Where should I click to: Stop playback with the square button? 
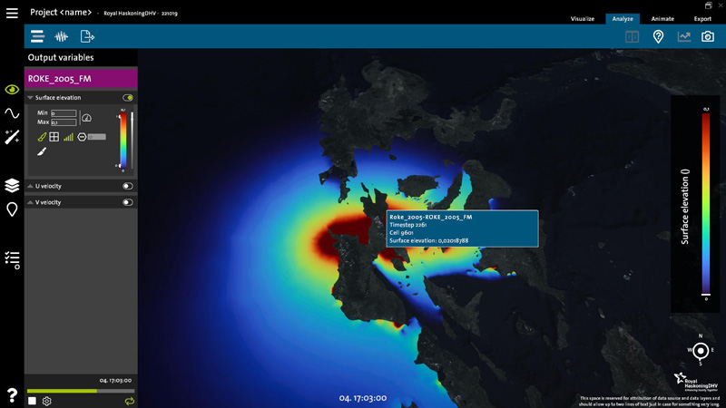32,401
